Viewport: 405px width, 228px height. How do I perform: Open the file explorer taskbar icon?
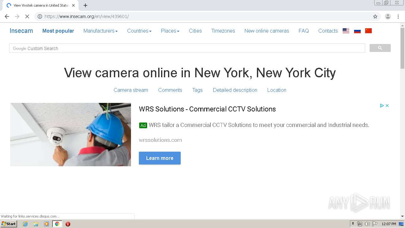pos(36,224)
